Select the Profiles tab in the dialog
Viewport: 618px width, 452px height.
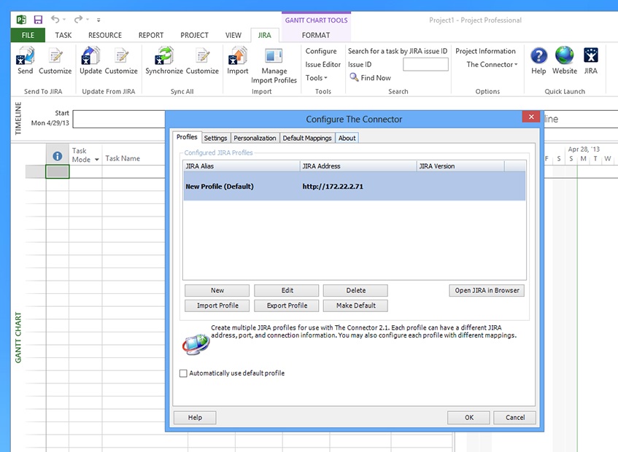[187, 137]
